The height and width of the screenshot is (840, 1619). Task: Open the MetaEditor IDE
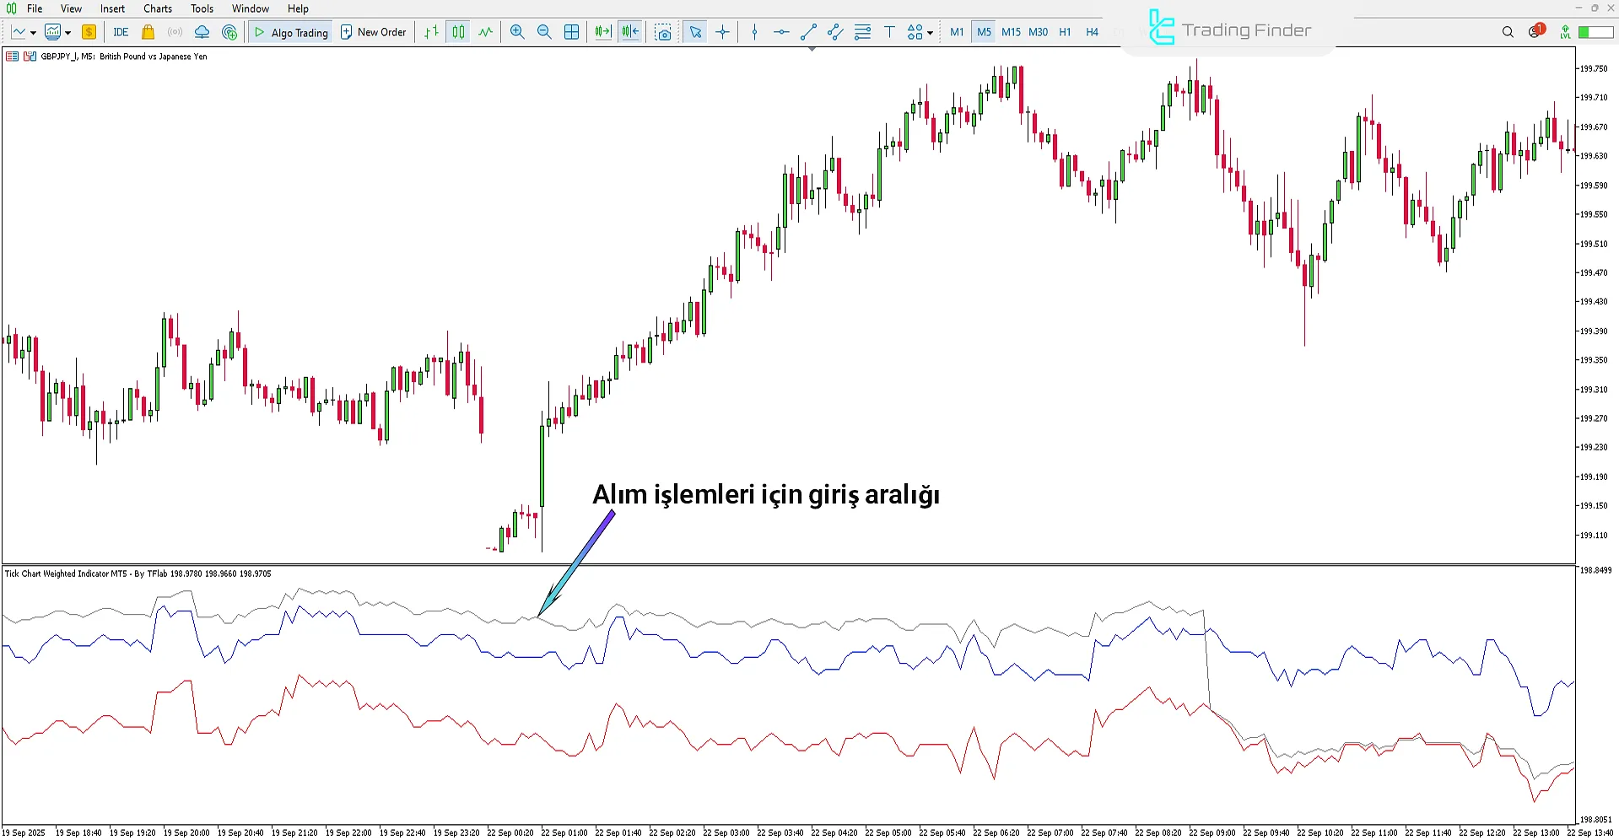point(121,32)
